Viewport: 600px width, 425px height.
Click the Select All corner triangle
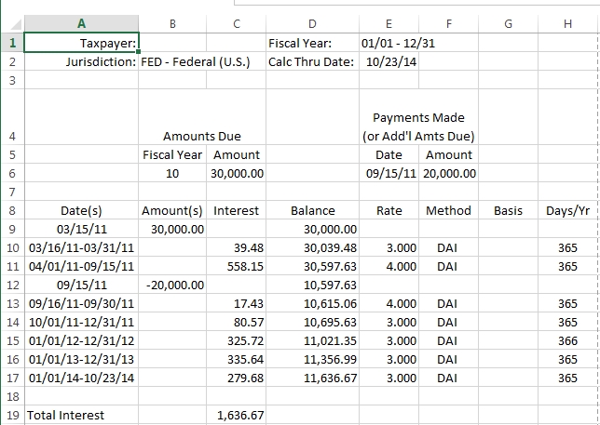tap(15, 24)
